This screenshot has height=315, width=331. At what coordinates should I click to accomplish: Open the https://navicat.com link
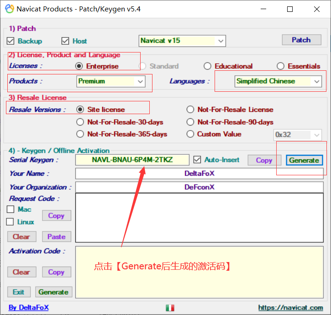[x=290, y=308]
